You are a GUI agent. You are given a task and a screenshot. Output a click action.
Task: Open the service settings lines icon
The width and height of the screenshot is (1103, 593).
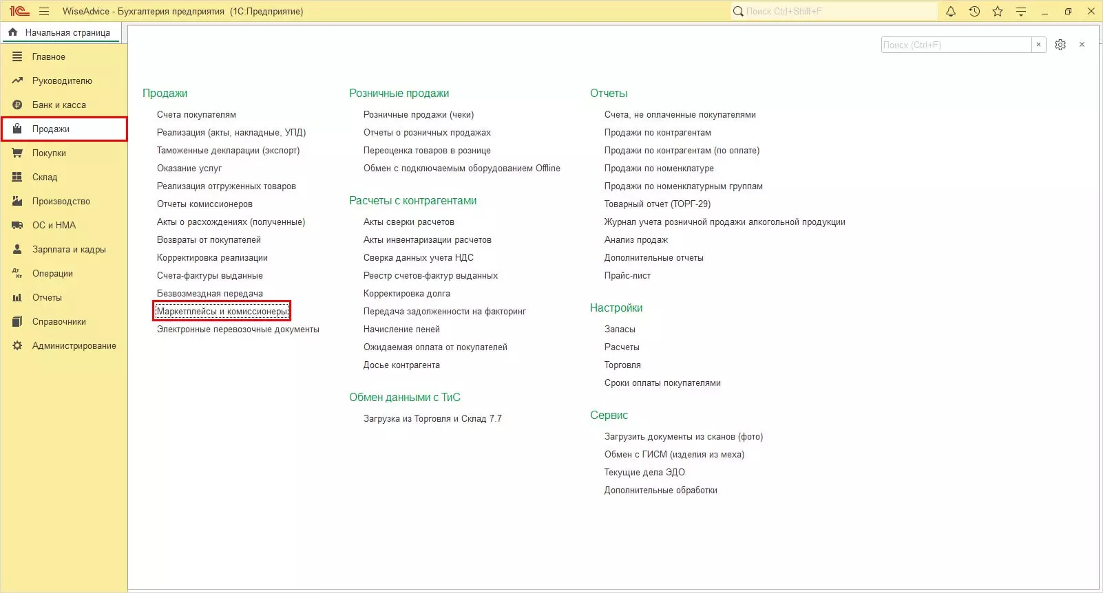[1021, 11]
